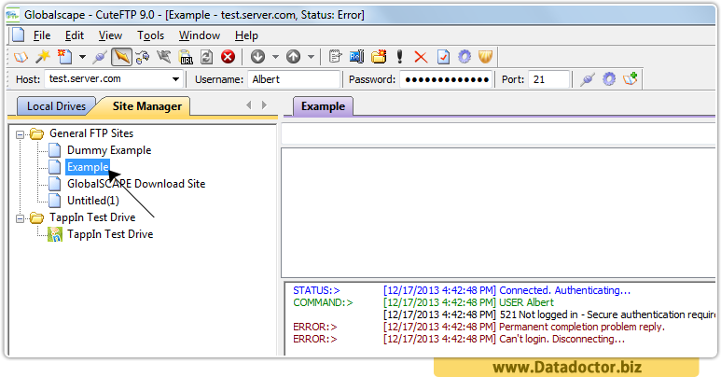This screenshot has height=377, width=721.
Task: Open the File menu
Action: (x=42, y=35)
